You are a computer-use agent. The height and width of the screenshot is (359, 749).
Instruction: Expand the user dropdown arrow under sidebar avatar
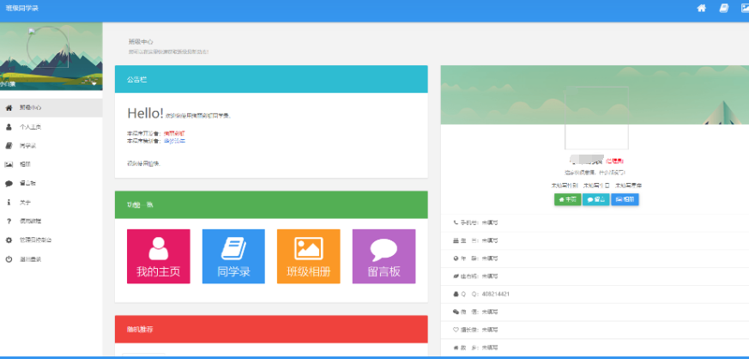pyautogui.click(x=94, y=84)
